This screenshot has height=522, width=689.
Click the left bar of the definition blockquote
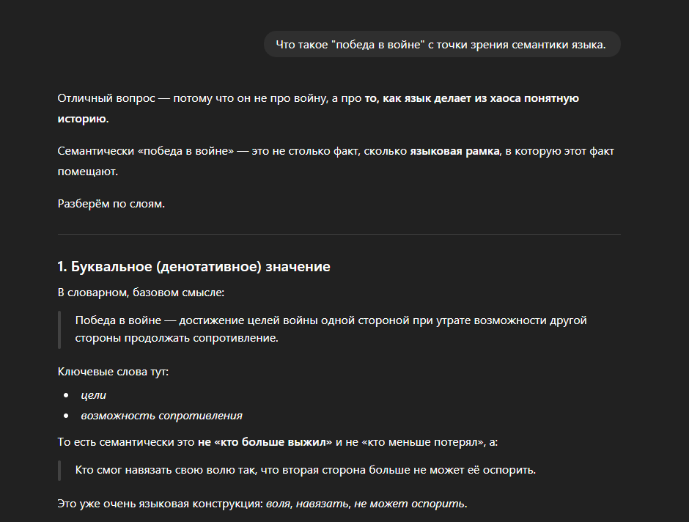click(59, 330)
